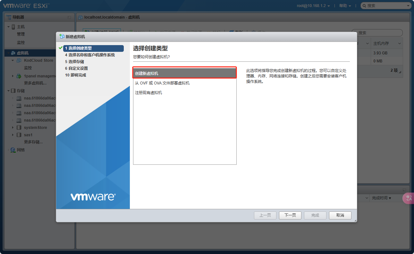
Task: Expand the sas1 datastore node
Action: point(13,135)
